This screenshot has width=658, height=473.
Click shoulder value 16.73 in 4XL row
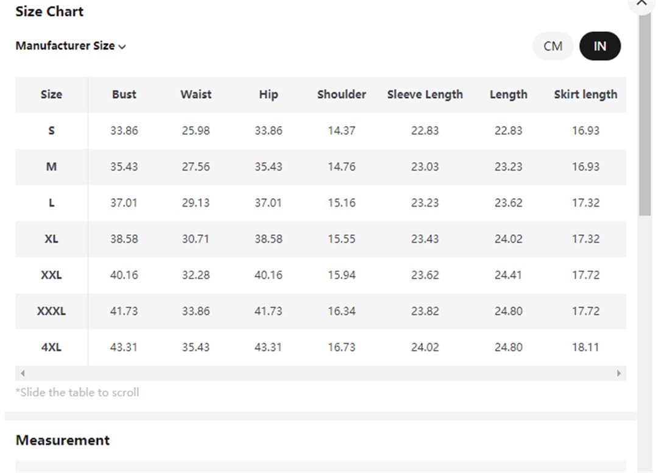[x=342, y=347]
